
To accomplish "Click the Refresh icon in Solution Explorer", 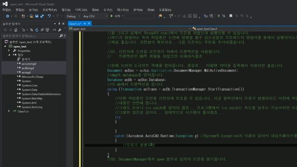I will pos(37,30).
